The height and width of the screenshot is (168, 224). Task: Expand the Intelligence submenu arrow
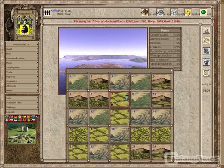coord(37,67)
